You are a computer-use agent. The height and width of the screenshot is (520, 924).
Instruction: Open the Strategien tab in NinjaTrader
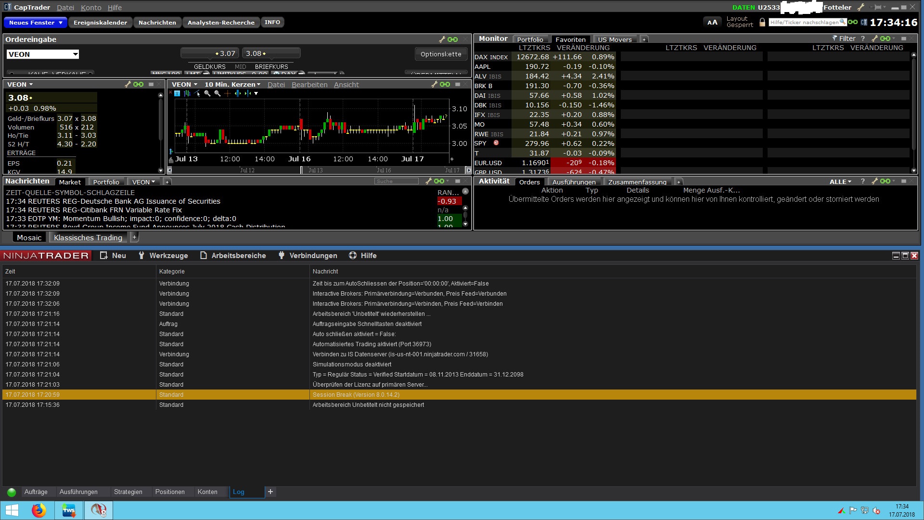[x=128, y=492]
